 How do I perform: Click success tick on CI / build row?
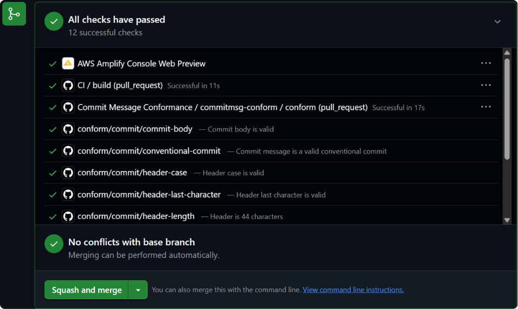[52, 86]
